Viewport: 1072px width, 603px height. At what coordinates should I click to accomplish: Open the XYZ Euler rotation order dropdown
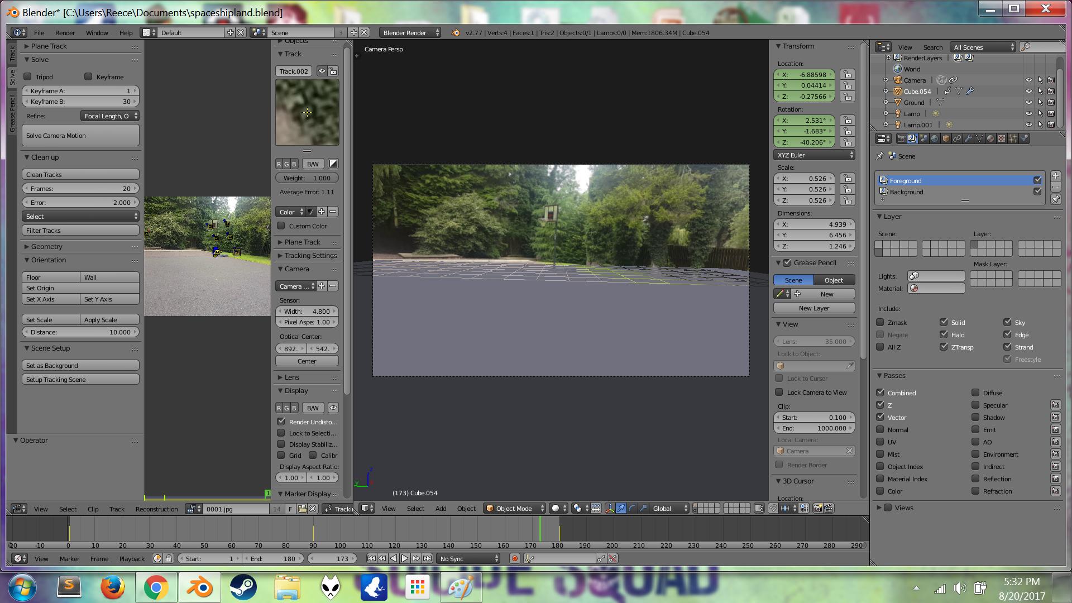coord(813,155)
